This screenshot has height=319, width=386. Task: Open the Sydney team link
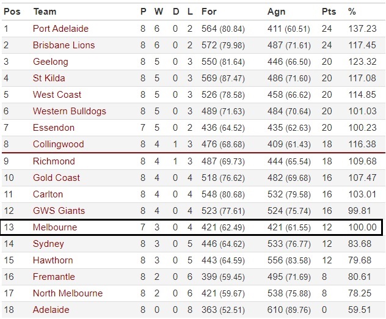pos(48,244)
